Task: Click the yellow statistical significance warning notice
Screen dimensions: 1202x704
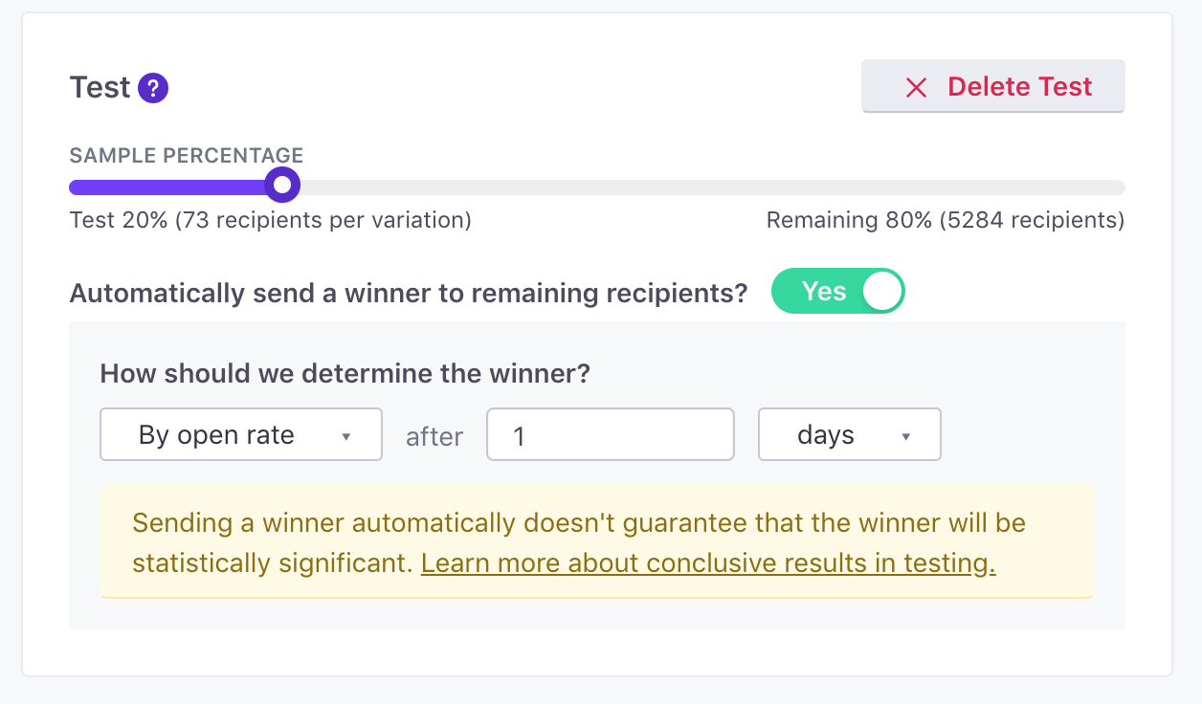Action: coord(596,542)
